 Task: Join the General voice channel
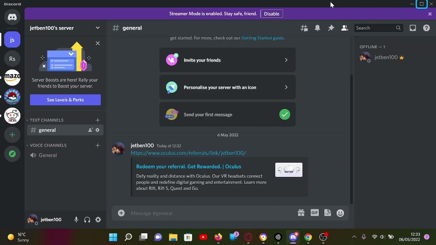click(x=65, y=155)
